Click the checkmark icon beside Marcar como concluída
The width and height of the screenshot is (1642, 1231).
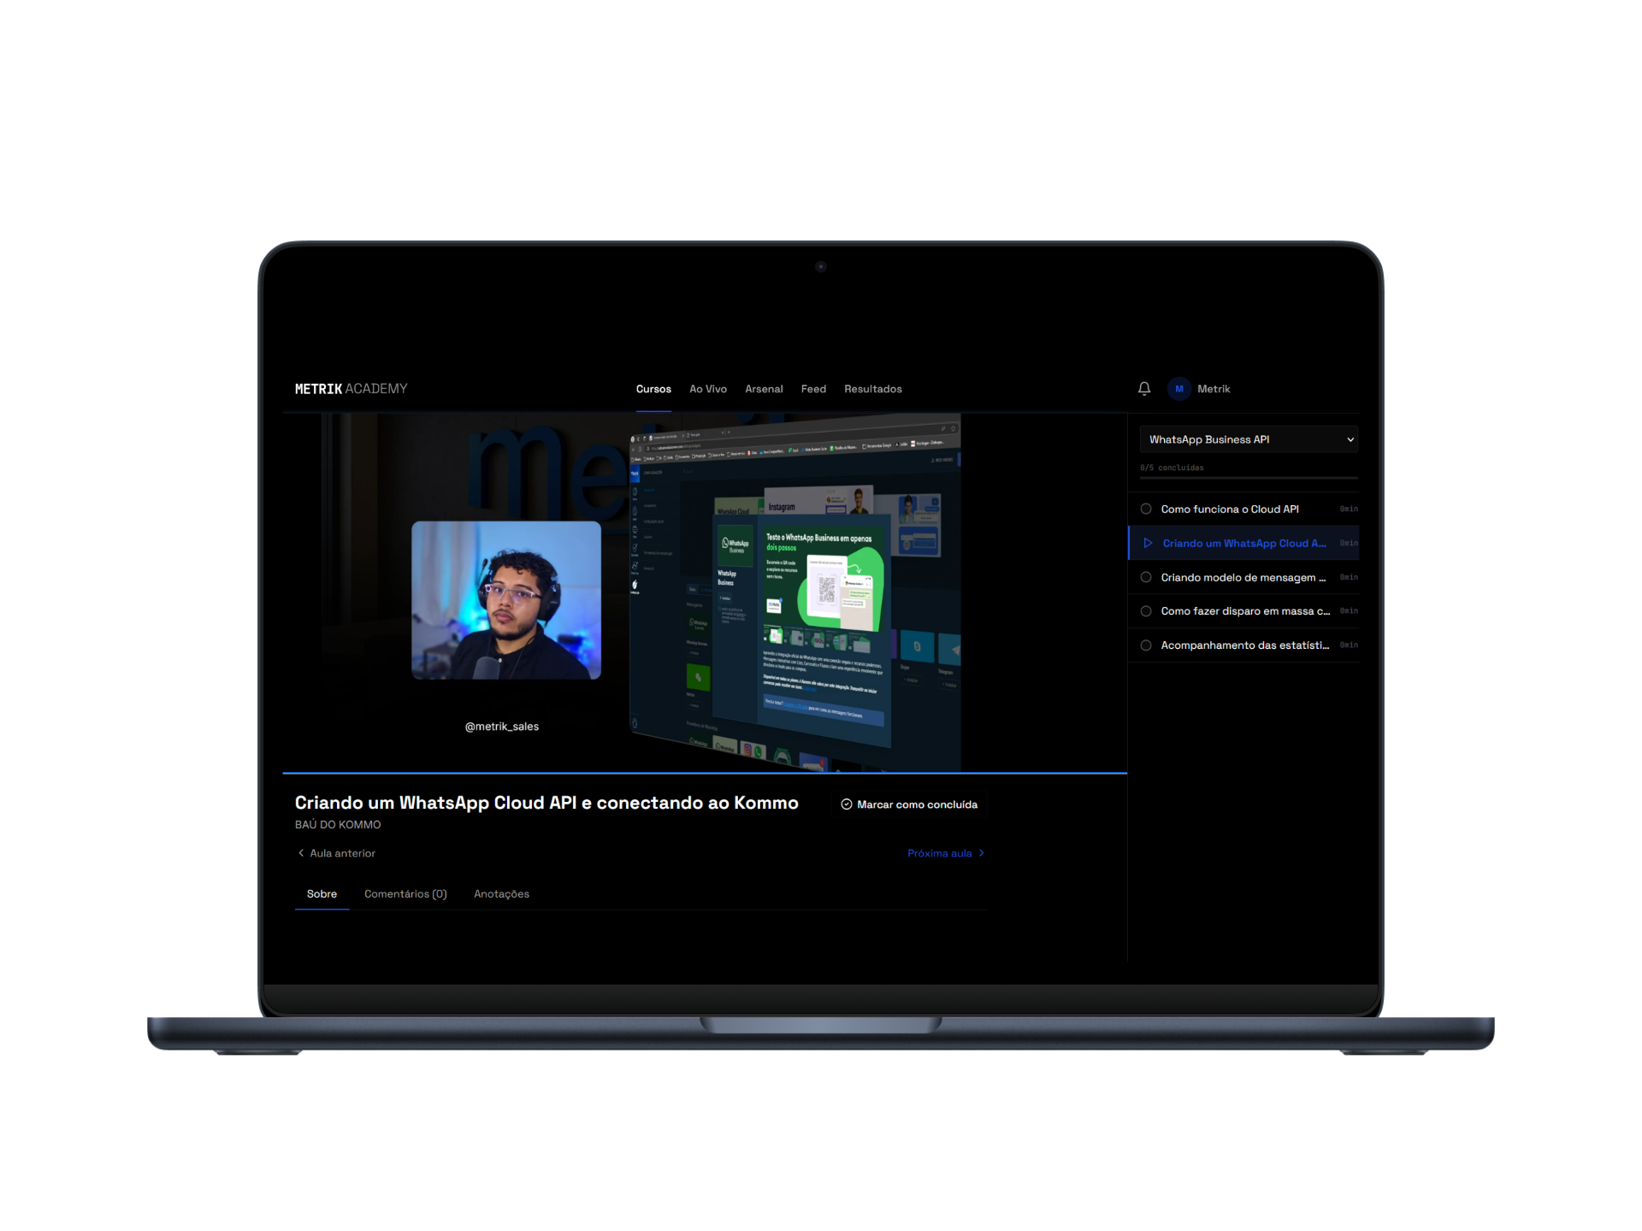pyautogui.click(x=846, y=804)
